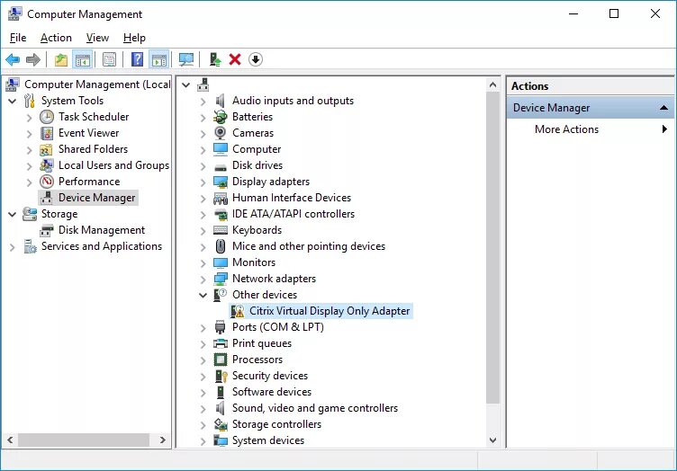Image resolution: width=677 pixels, height=471 pixels.
Task: Click the Citrix adapter warning icon
Action: tap(238, 311)
